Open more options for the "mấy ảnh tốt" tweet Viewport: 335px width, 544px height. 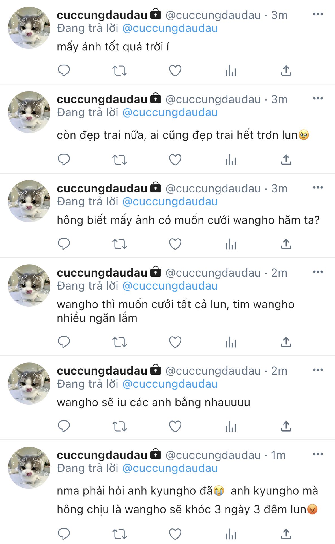318,14
